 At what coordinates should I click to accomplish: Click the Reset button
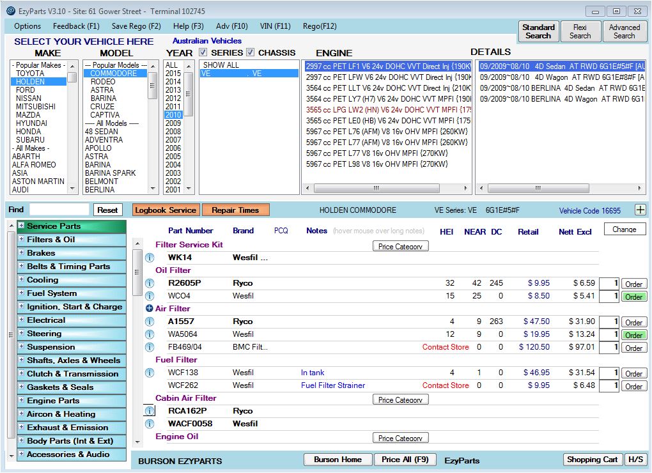point(107,210)
